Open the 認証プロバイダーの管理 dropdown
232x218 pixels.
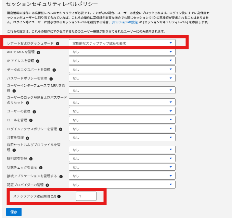coord(122,184)
